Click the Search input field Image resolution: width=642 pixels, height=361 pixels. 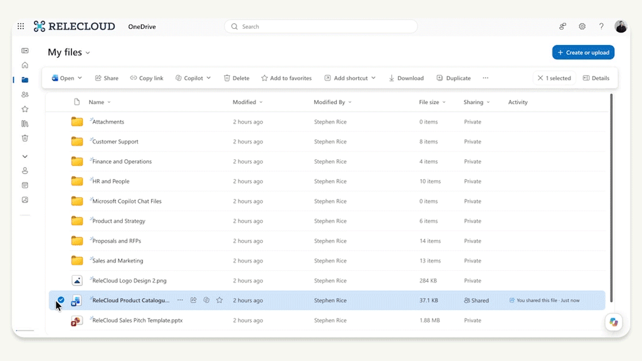[321, 26]
